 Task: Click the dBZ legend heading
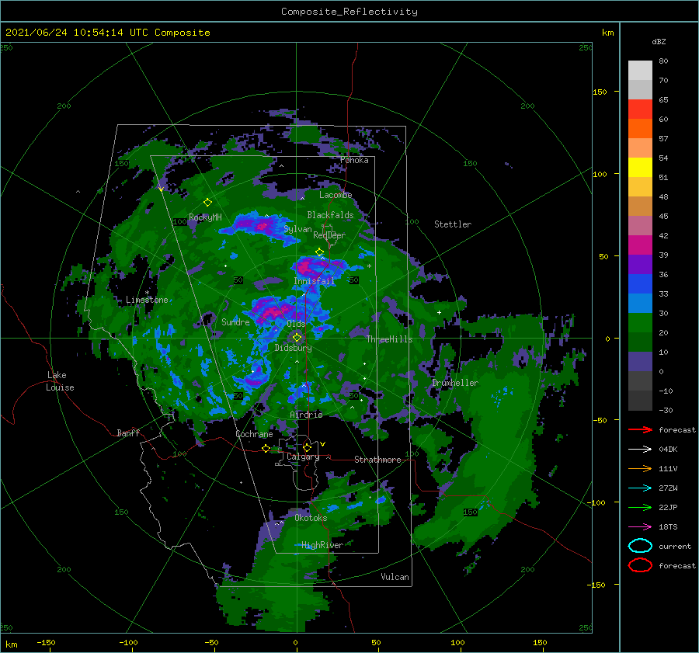click(x=659, y=41)
